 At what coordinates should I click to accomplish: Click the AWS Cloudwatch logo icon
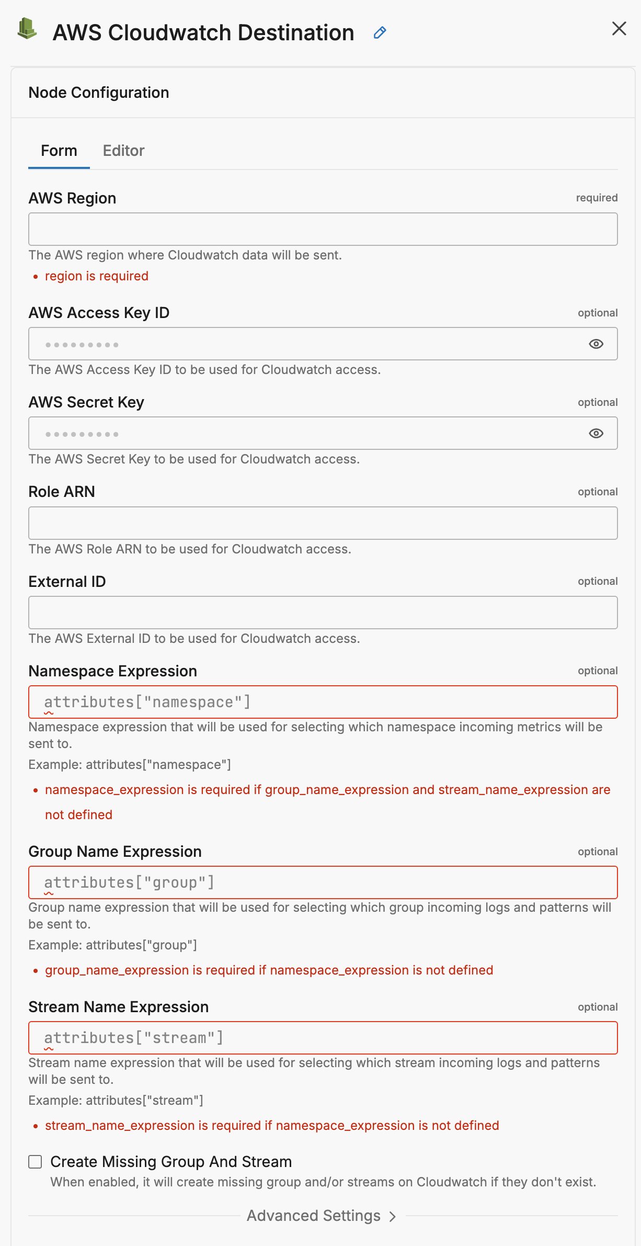coord(27,29)
